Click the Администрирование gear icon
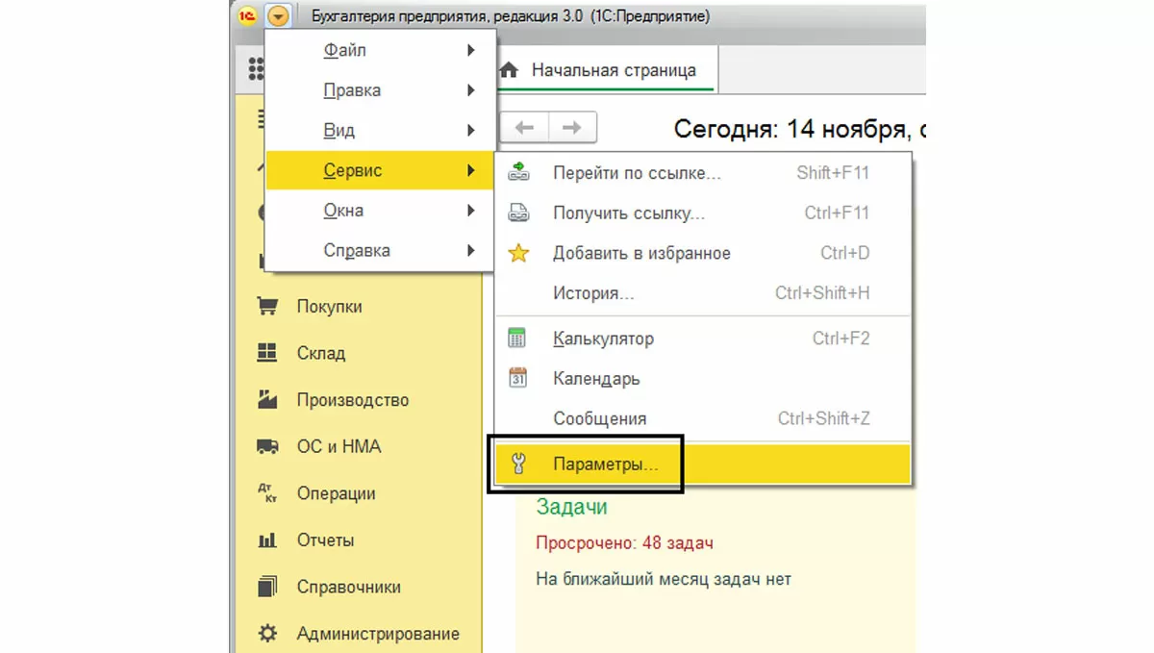Image resolution: width=1154 pixels, height=653 pixels. (x=267, y=634)
